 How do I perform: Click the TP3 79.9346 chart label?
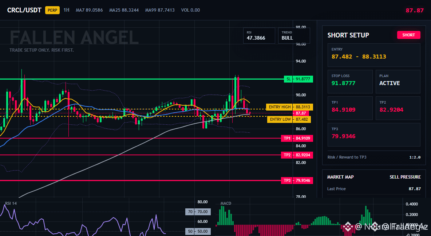click(297, 180)
